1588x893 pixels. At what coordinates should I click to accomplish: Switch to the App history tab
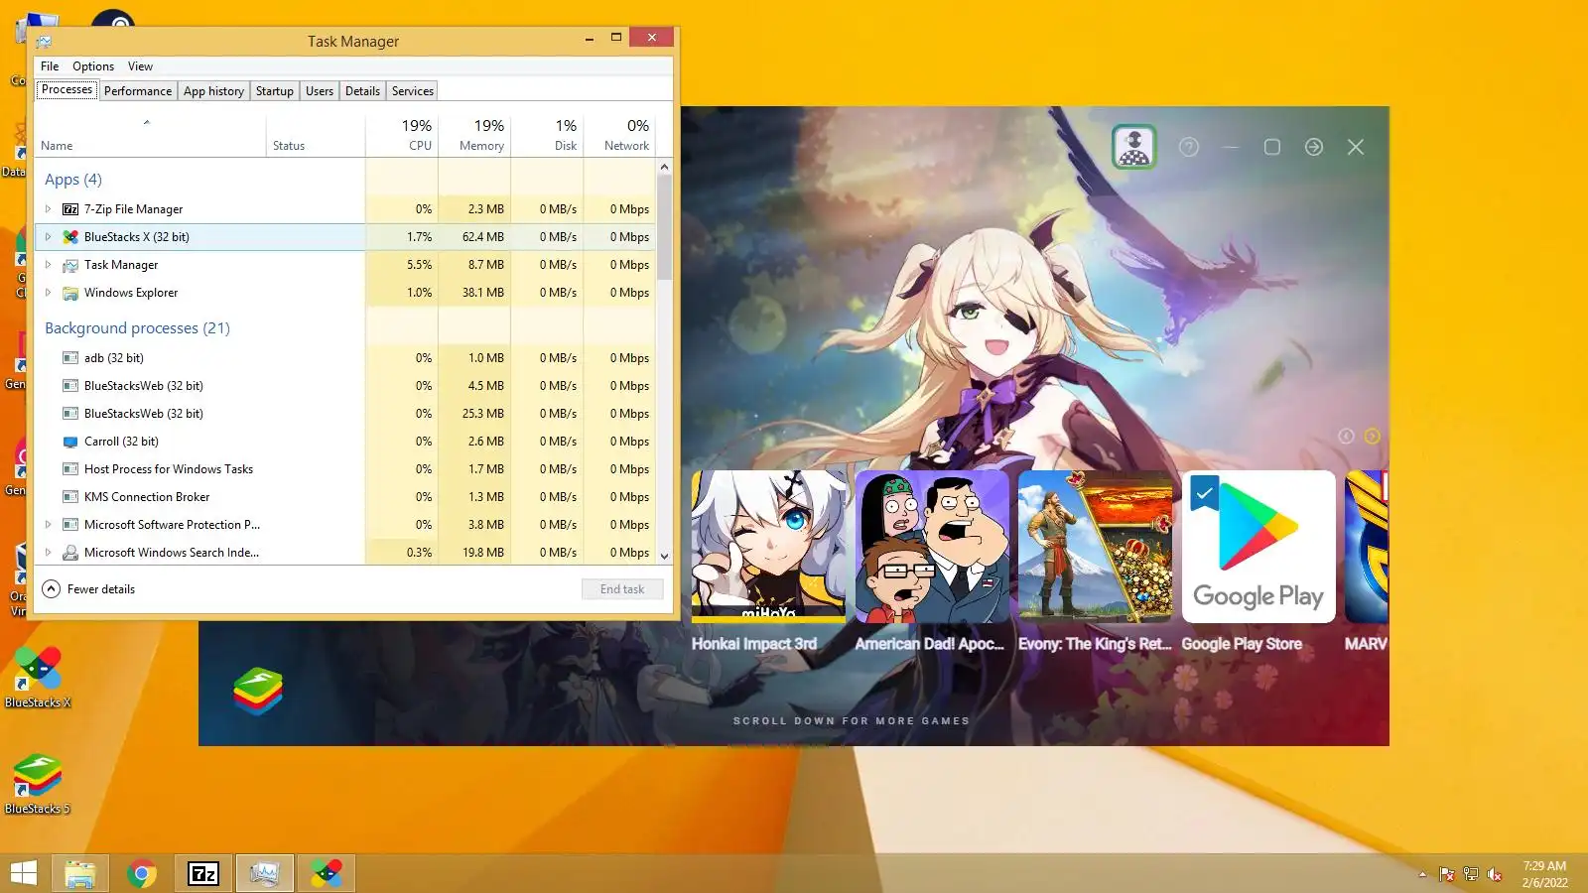click(x=213, y=91)
